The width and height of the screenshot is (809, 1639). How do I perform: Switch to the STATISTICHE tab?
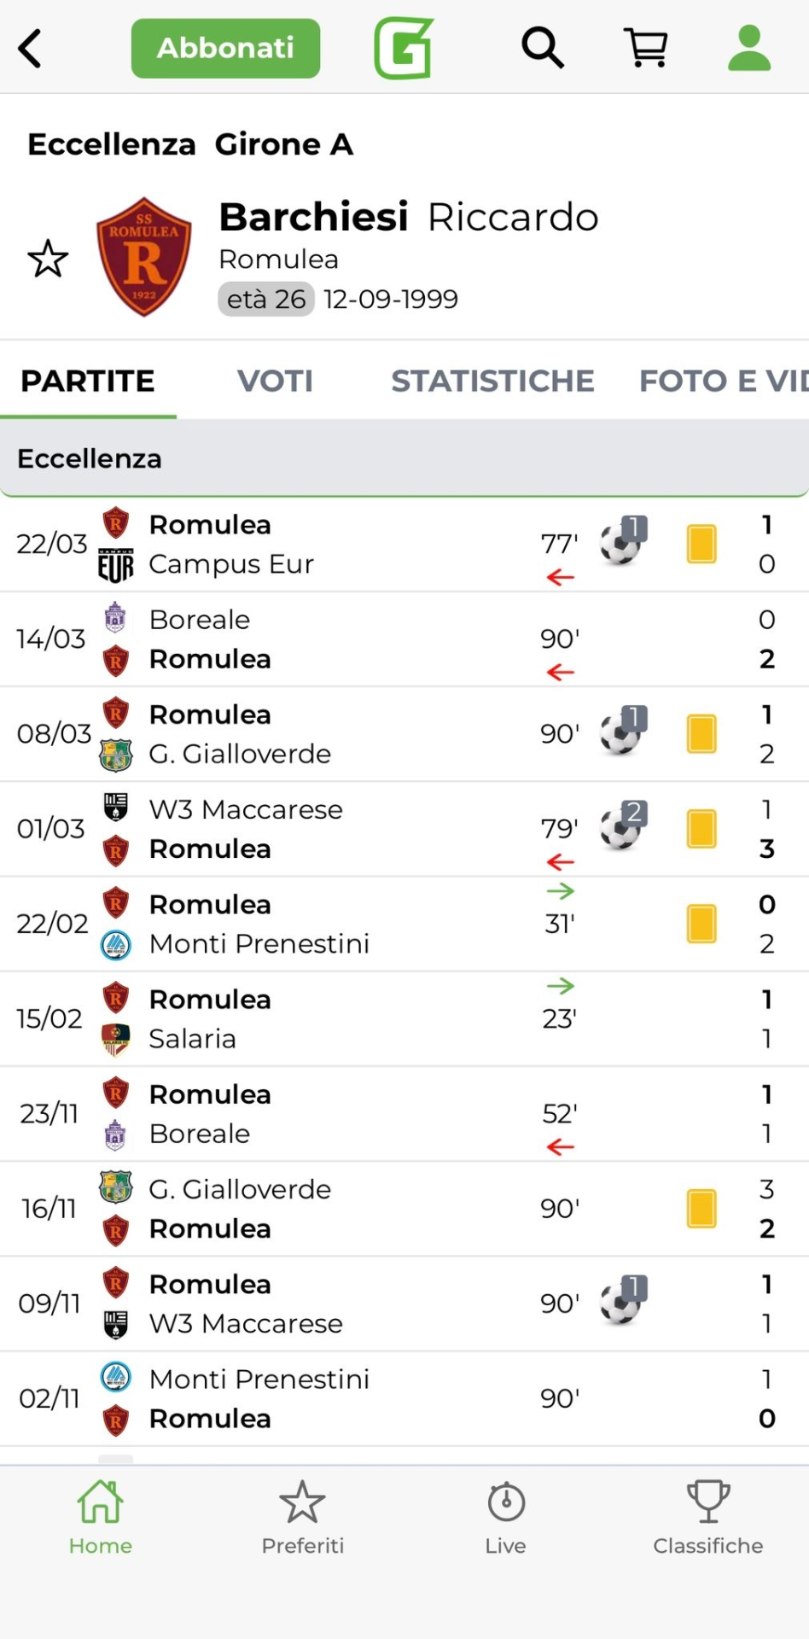tap(492, 381)
